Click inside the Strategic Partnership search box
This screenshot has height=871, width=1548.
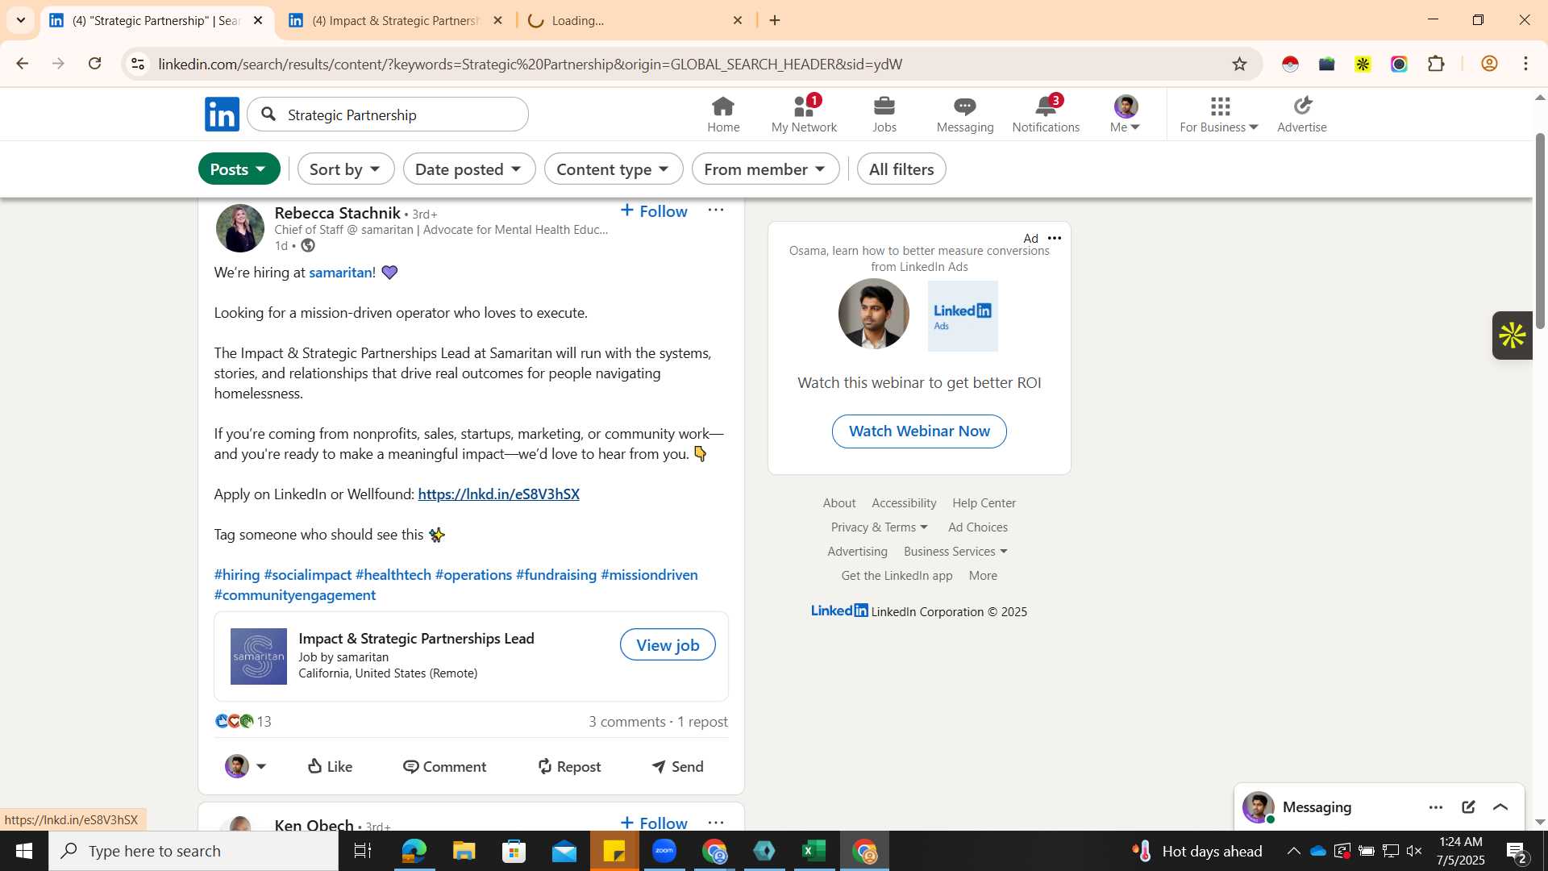(x=388, y=115)
